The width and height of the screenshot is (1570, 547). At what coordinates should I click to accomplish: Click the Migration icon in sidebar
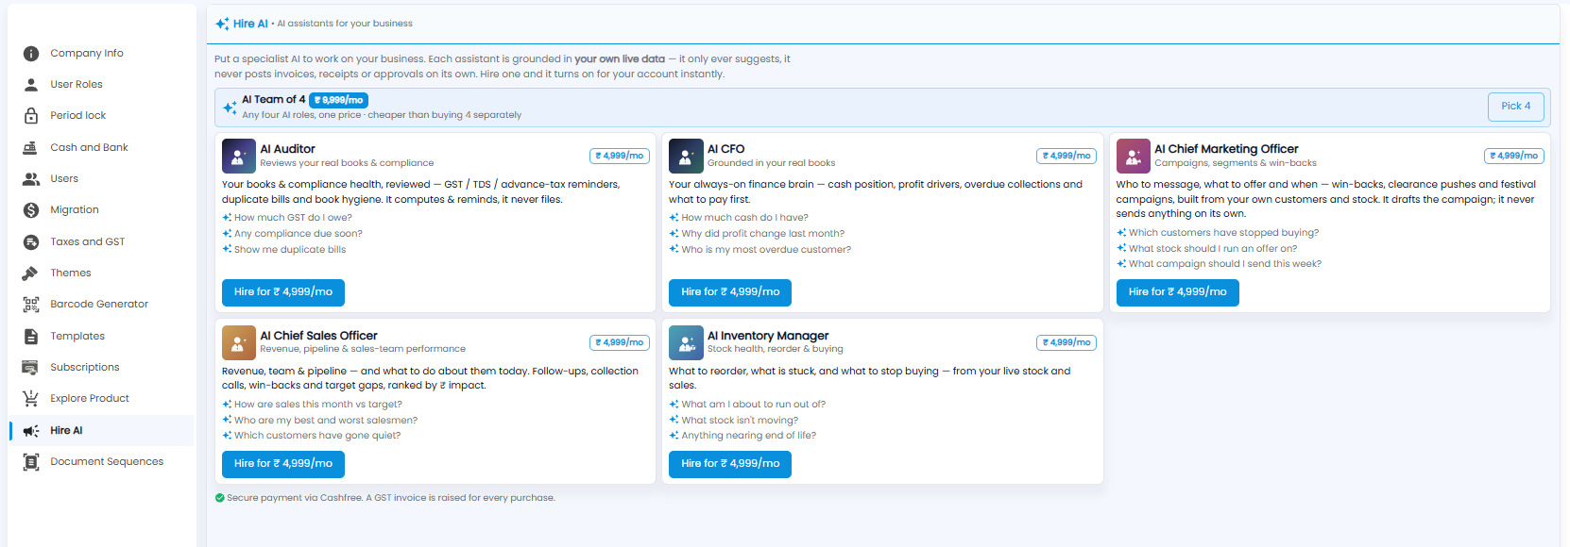pyautogui.click(x=31, y=210)
